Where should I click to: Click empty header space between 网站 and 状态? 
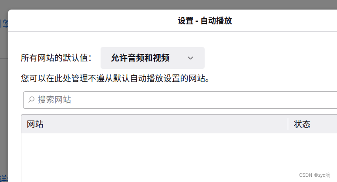pyautogui.click(x=165, y=124)
